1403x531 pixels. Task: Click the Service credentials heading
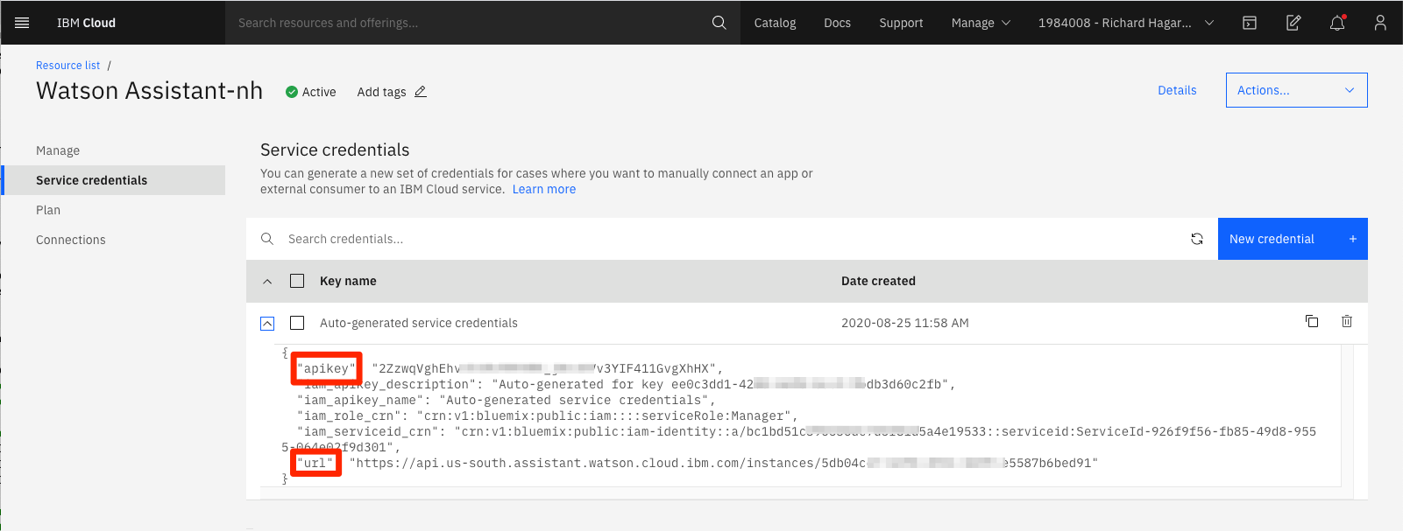click(x=335, y=150)
